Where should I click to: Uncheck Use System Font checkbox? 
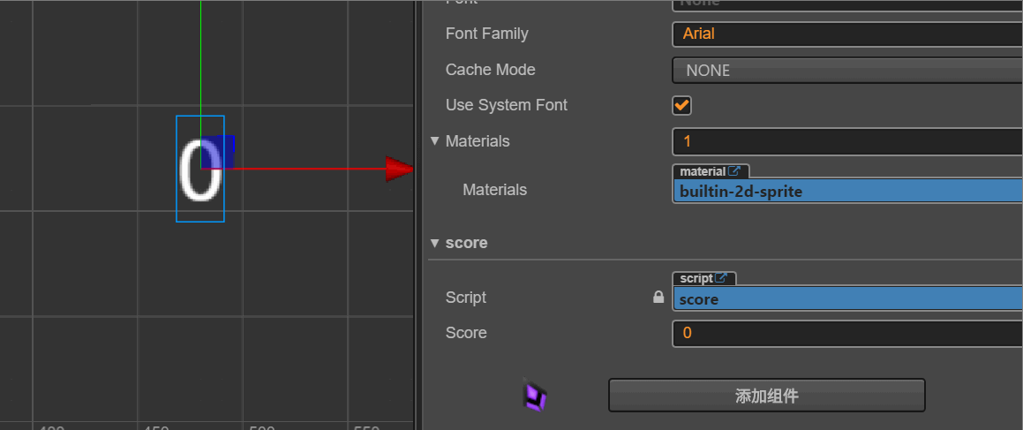coord(681,106)
